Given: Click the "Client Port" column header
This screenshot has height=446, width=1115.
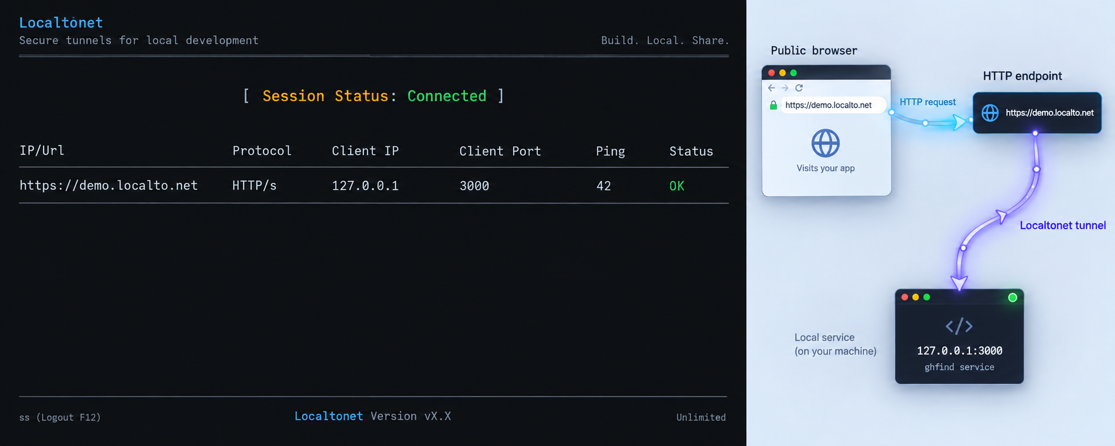Looking at the screenshot, I should 500,151.
